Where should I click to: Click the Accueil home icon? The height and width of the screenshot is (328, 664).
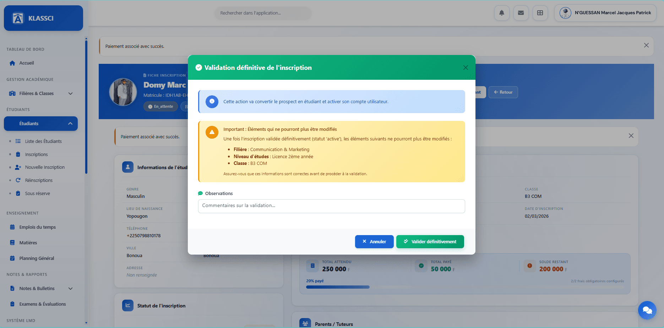point(12,63)
